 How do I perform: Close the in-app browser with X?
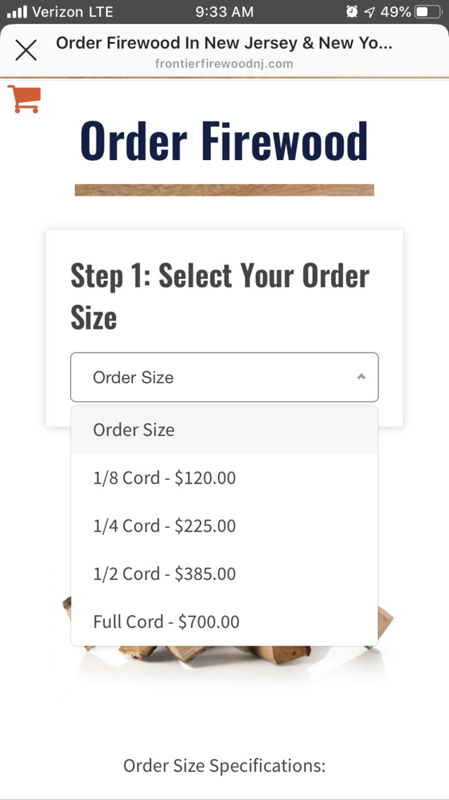coord(26,50)
